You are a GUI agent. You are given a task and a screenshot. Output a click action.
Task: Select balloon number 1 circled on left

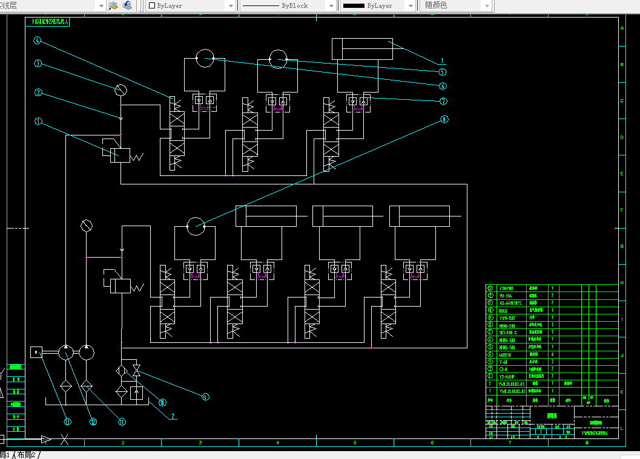point(38,122)
